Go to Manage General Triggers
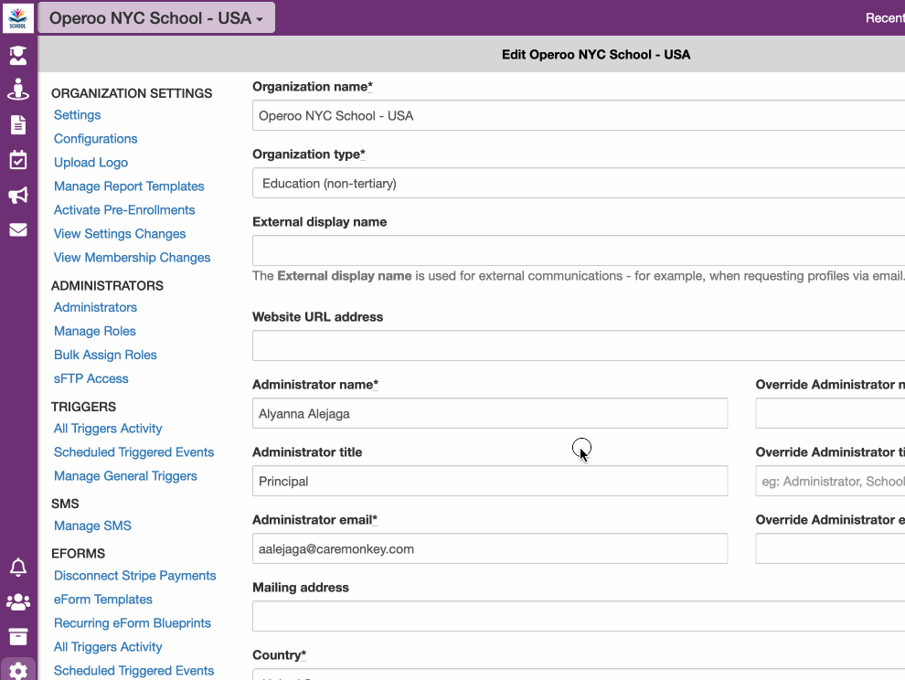This screenshot has width=905, height=680. 126,475
